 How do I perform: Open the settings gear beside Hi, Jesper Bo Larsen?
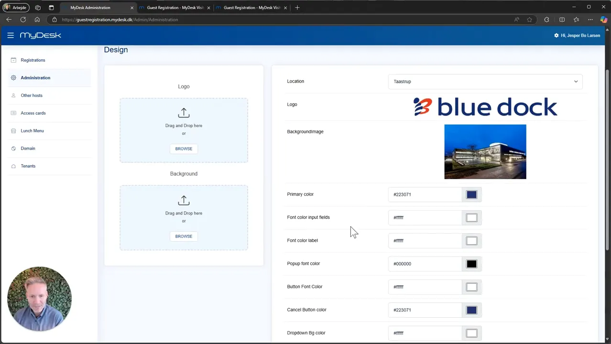point(556,35)
